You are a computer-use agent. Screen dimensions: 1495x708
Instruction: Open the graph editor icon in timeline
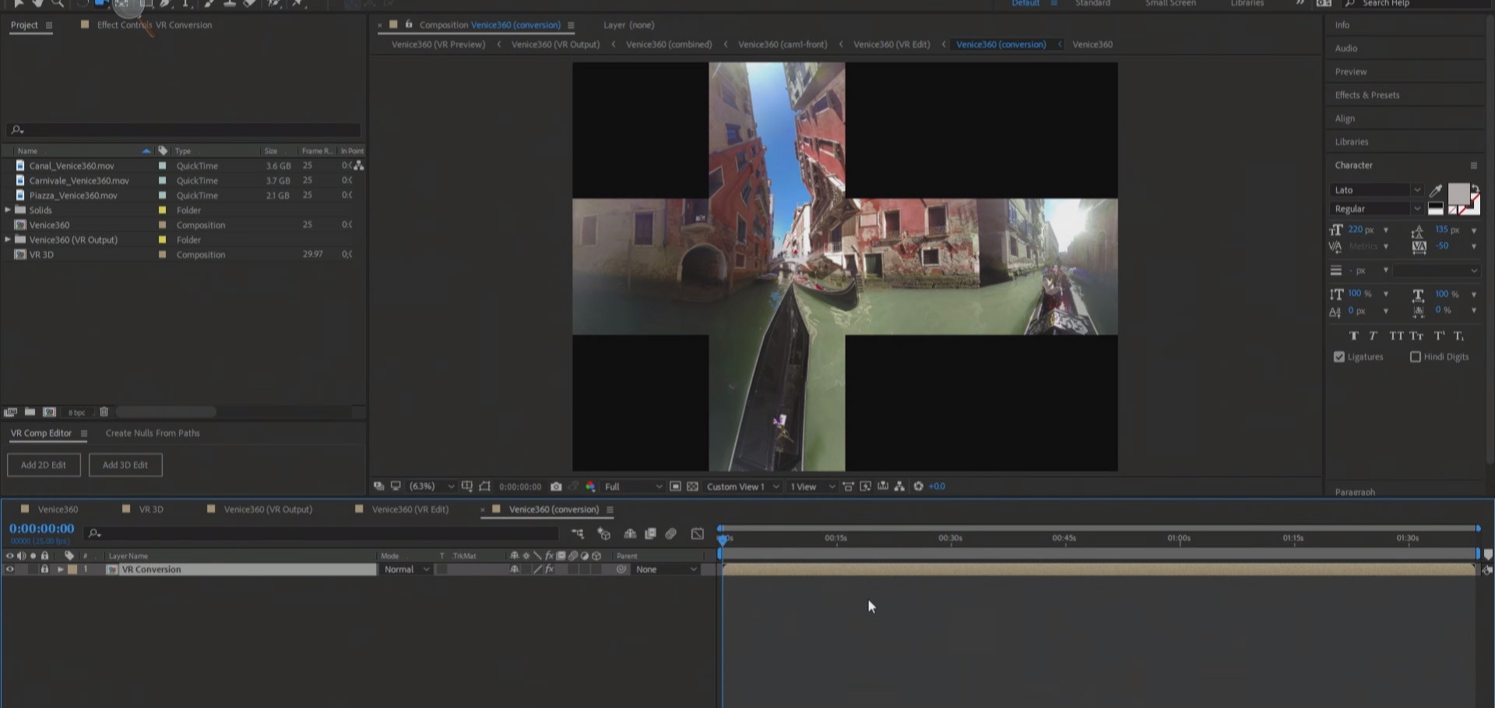[698, 534]
